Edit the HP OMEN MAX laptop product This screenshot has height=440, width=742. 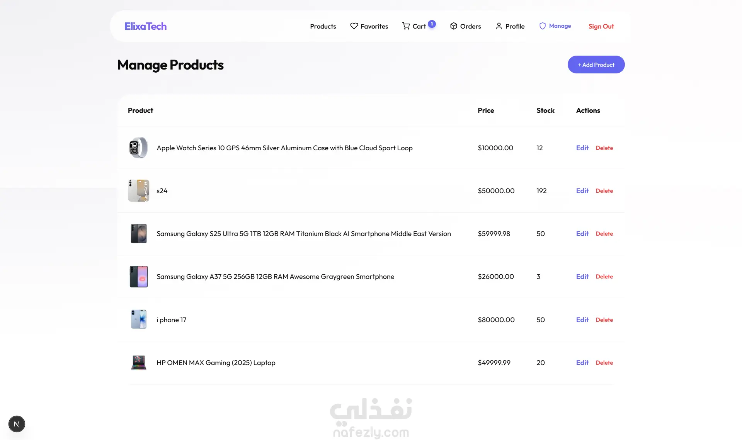(x=582, y=363)
